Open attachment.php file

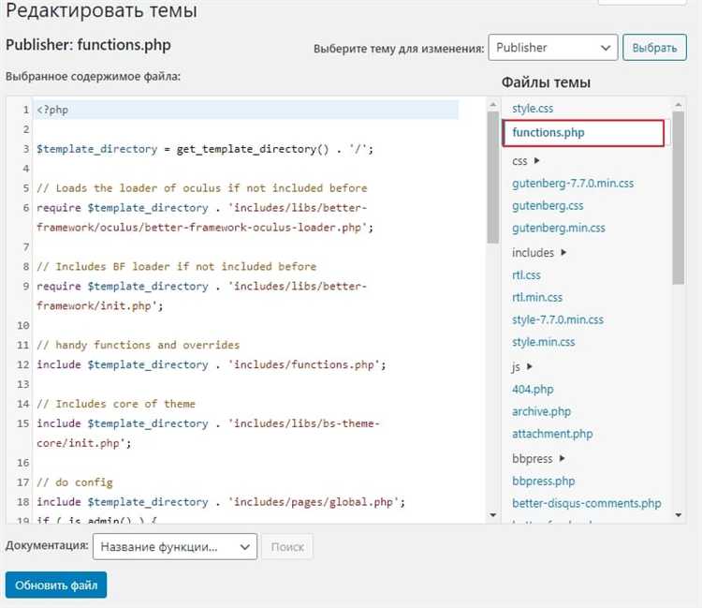[x=552, y=434]
